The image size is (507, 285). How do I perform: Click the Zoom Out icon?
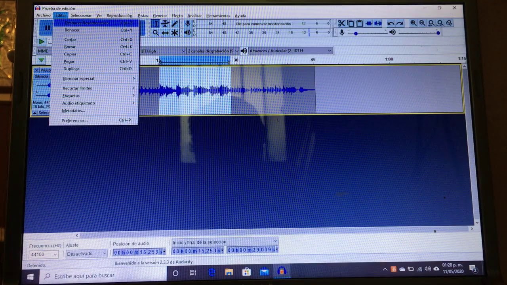[x=422, y=23]
